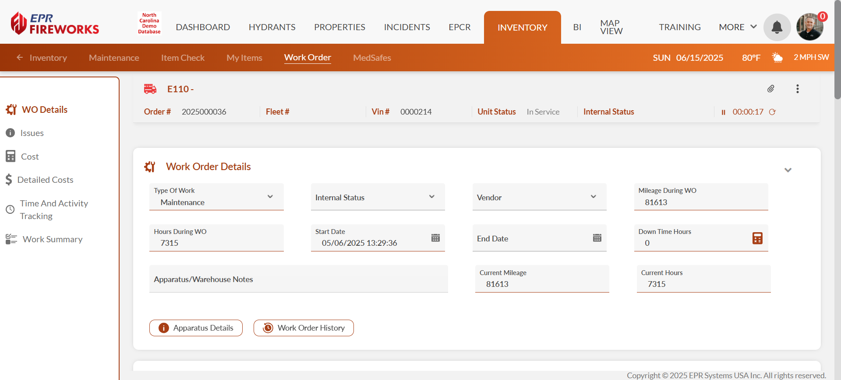The width and height of the screenshot is (841, 380).
Task: Click the Apparatus/Warehouse Notes field
Action: 298,279
